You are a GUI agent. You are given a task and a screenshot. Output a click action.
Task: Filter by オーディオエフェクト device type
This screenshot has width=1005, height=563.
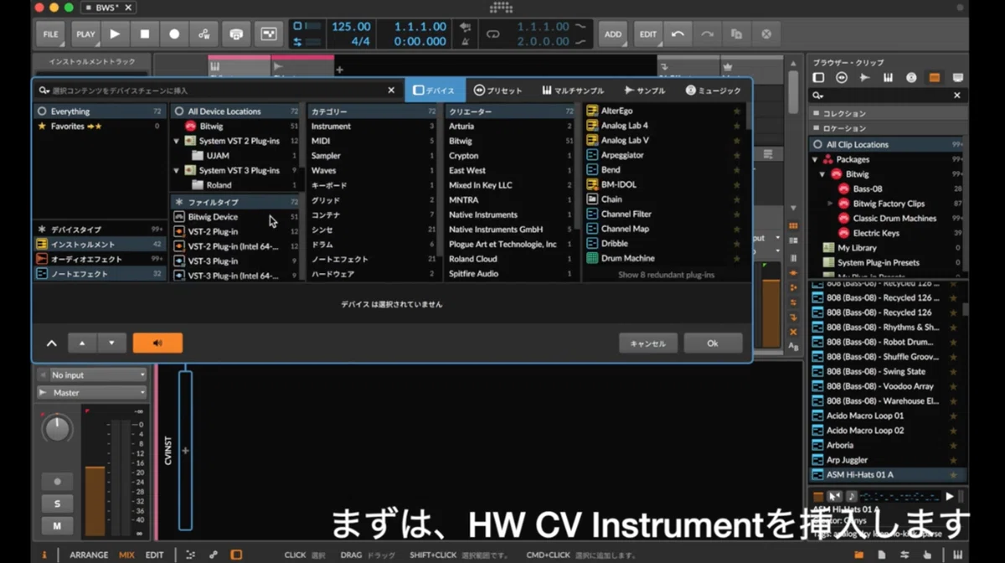[100, 259]
